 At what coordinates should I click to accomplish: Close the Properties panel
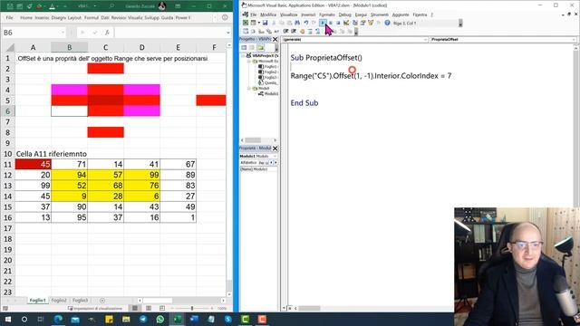tap(275, 149)
